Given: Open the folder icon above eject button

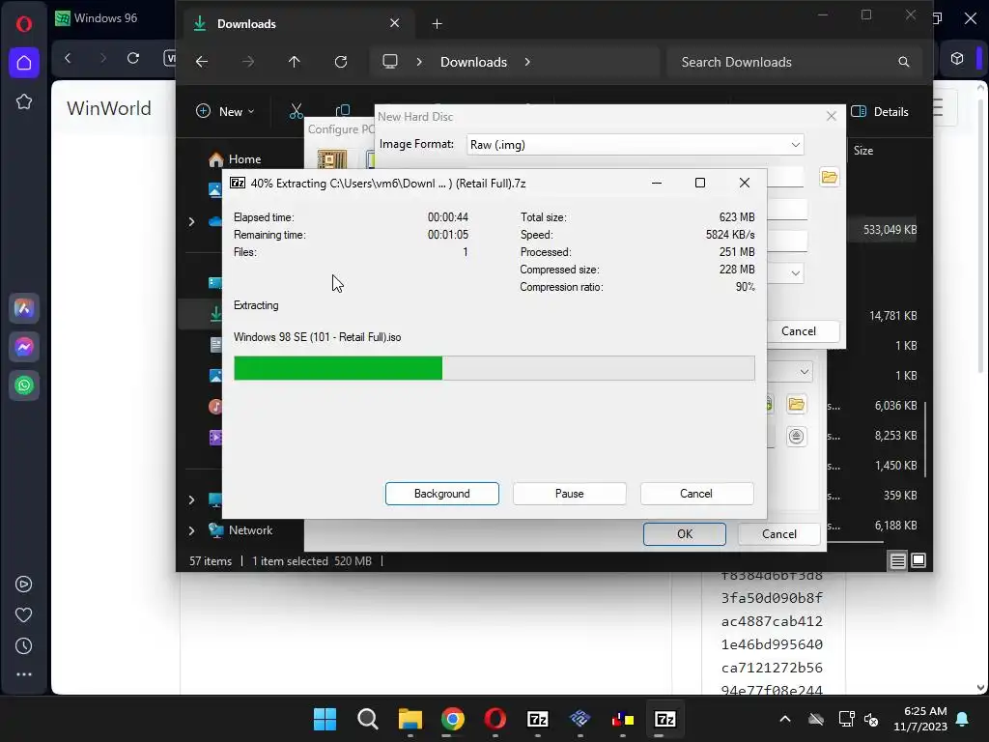Looking at the screenshot, I should point(796,404).
